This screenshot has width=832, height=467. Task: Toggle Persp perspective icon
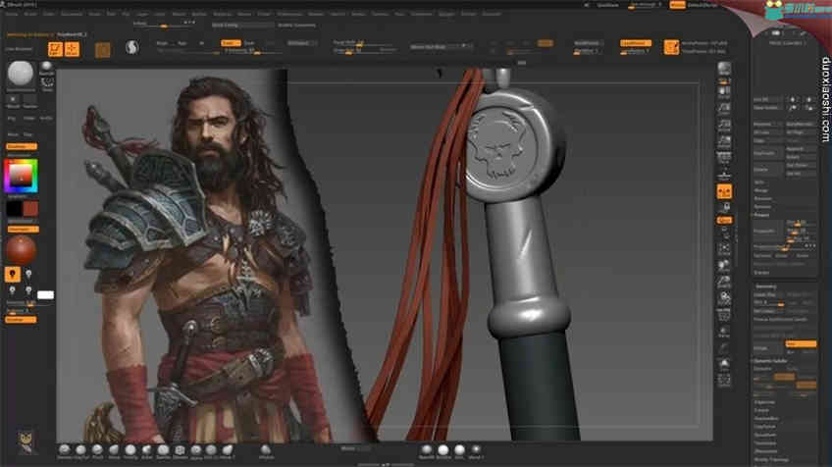pyautogui.click(x=724, y=158)
